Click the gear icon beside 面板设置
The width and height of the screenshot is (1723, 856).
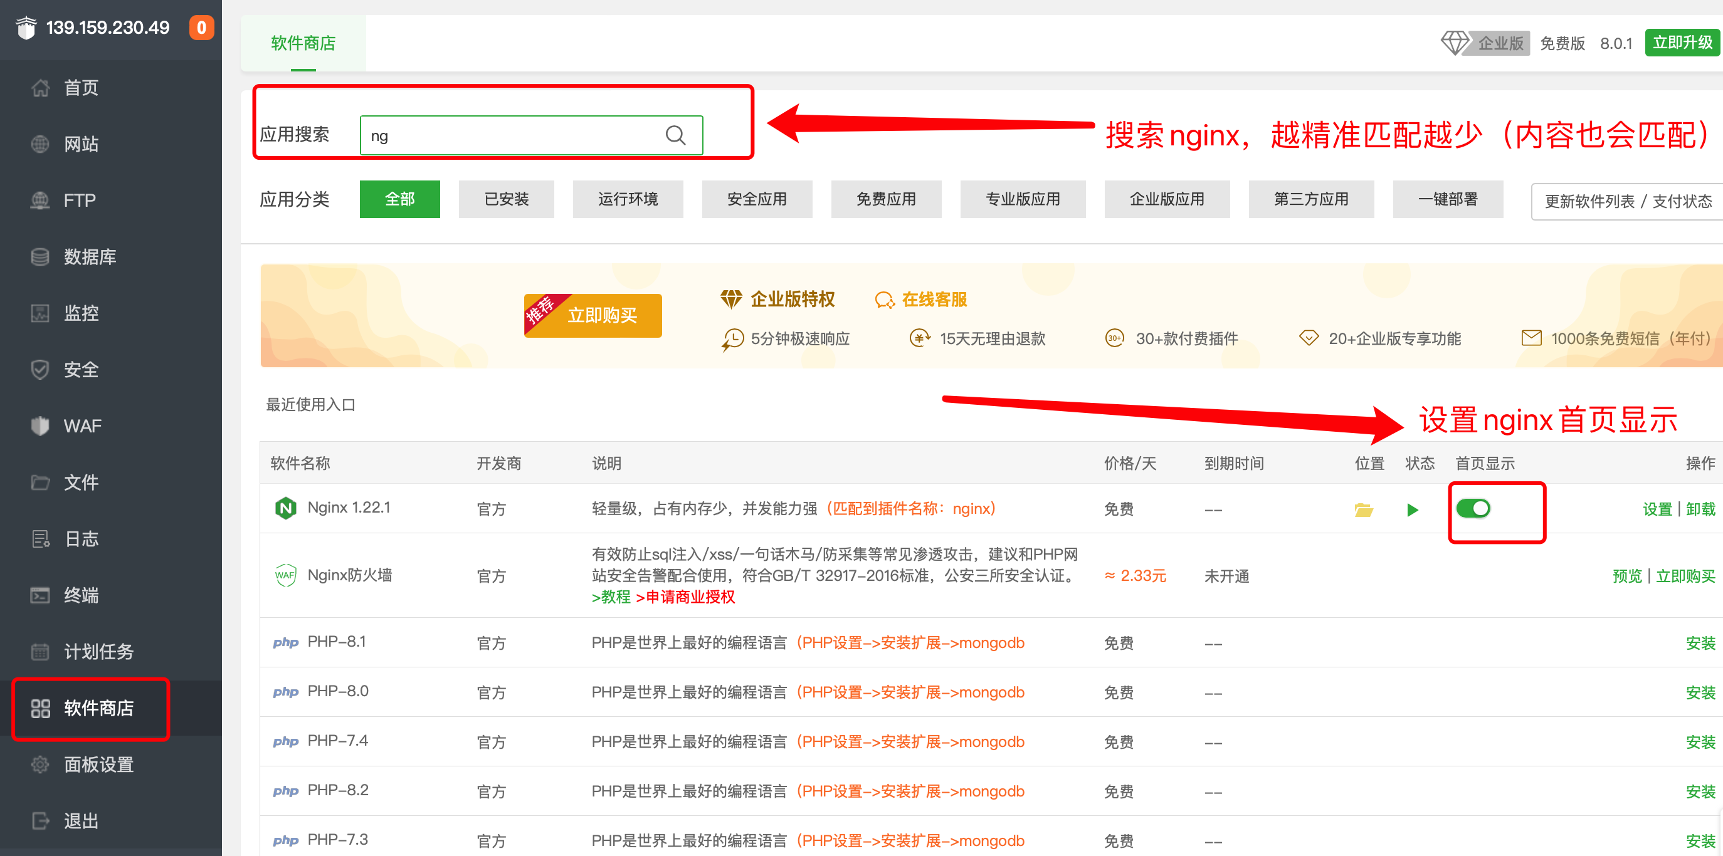coord(40,765)
